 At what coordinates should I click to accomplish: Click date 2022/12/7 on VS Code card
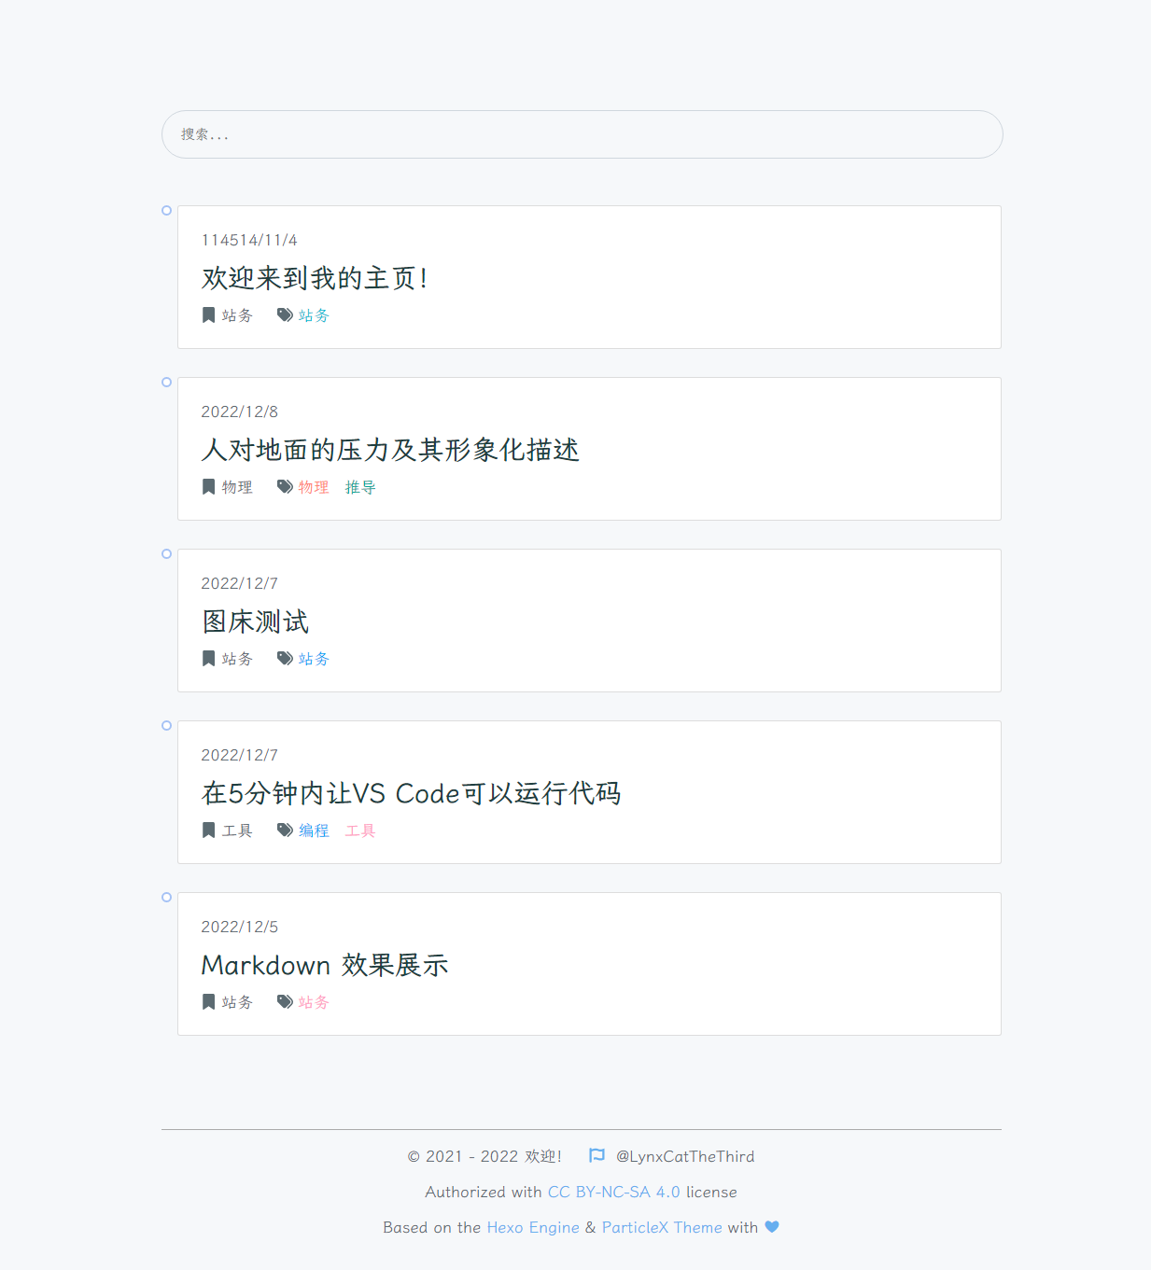click(240, 755)
